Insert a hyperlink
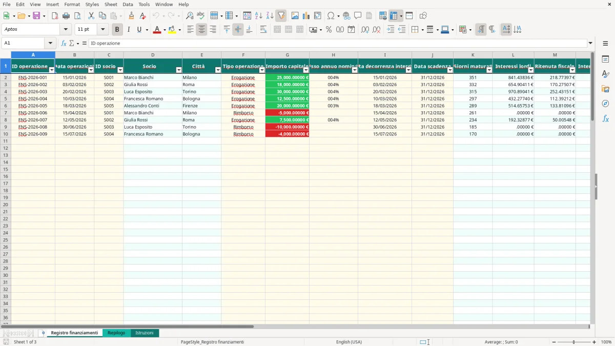The height and width of the screenshot is (346, 615). (x=346, y=16)
